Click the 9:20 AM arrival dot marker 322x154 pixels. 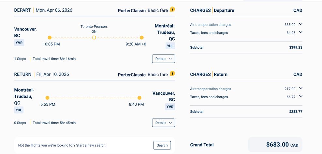141,38
